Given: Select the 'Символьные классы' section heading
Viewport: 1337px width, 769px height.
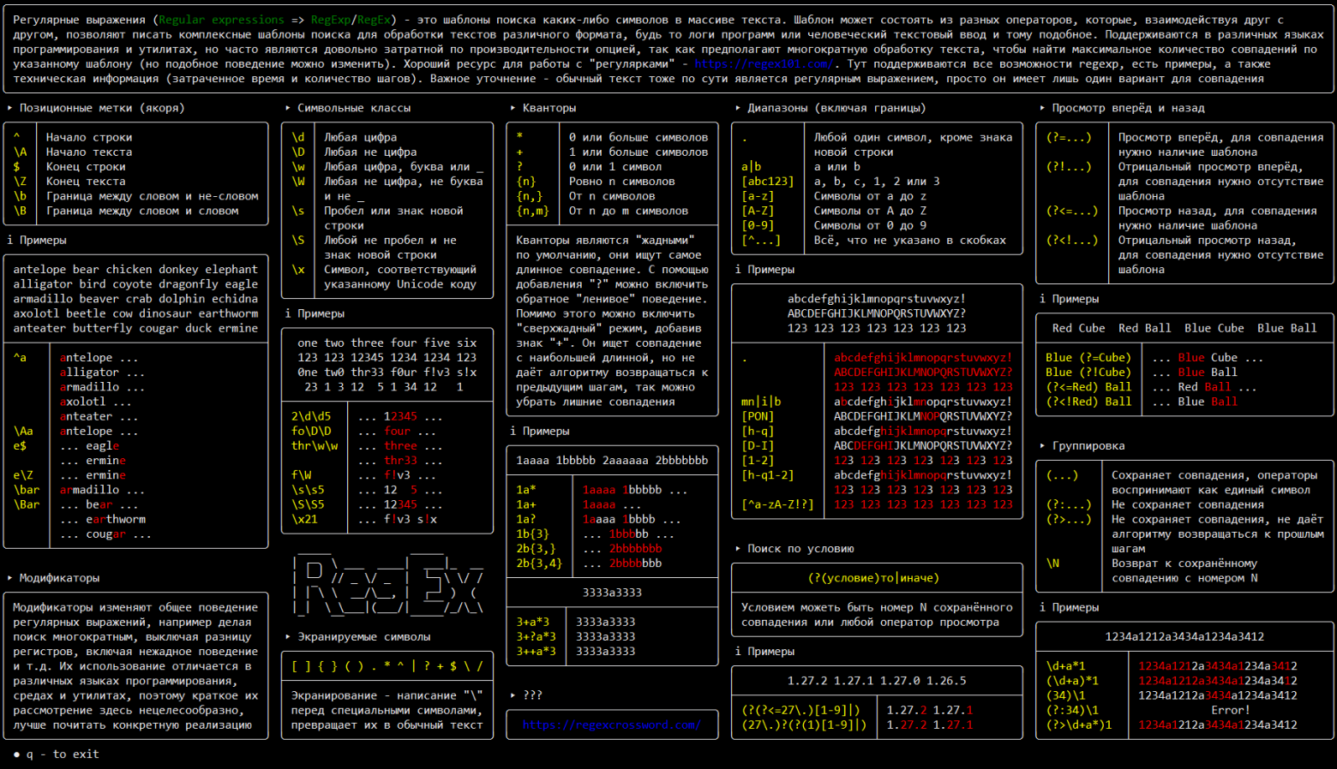Looking at the screenshot, I should (x=354, y=108).
